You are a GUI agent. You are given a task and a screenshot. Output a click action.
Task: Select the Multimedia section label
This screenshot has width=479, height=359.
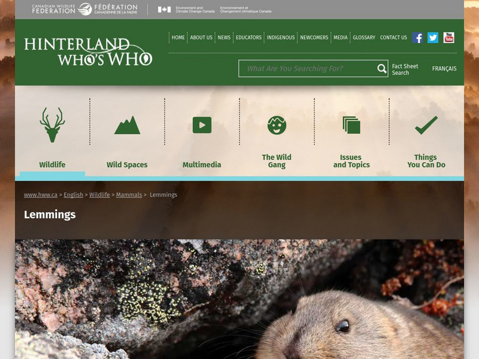(202, 165)
